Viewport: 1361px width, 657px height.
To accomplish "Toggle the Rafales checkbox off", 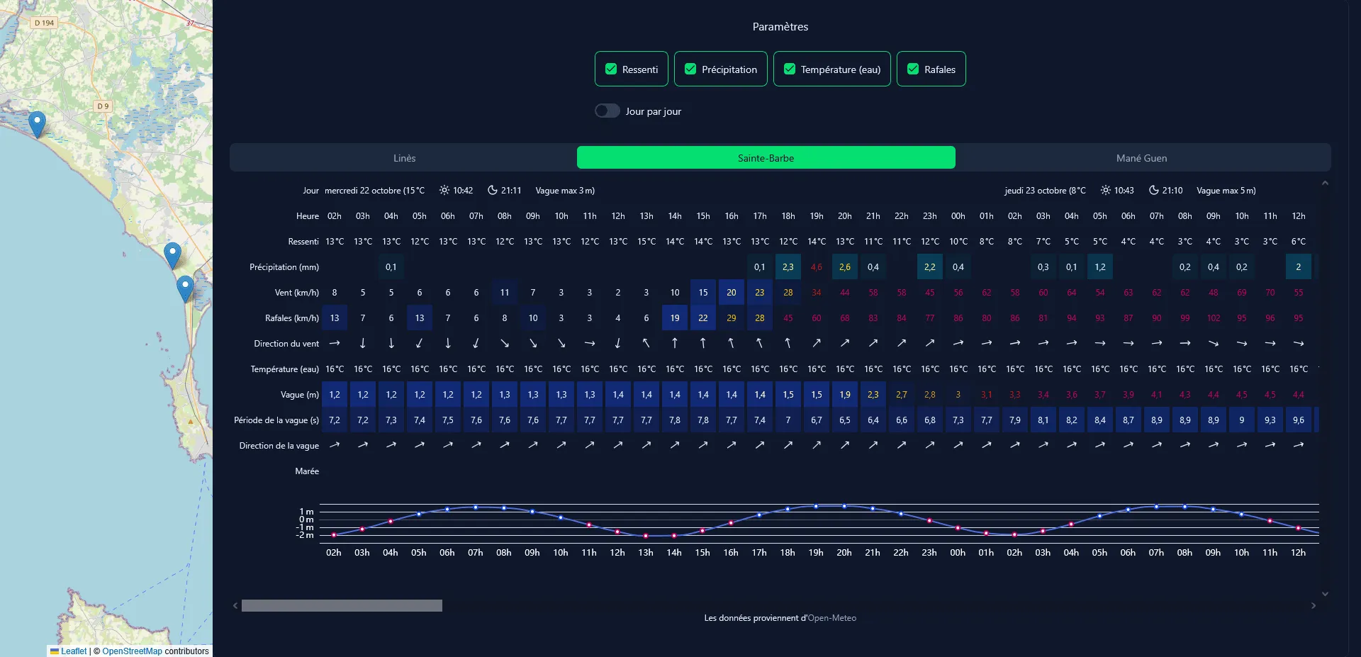I will tap(913, 69).
